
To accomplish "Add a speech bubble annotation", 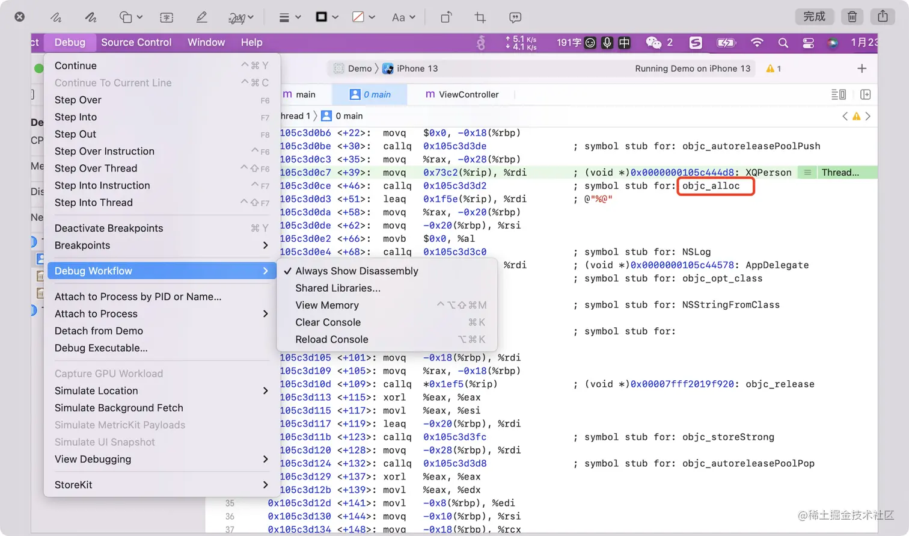I will click(515, 17).
